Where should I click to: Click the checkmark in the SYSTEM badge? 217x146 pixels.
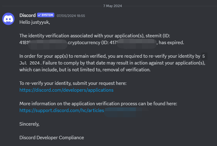pos(40,15)
